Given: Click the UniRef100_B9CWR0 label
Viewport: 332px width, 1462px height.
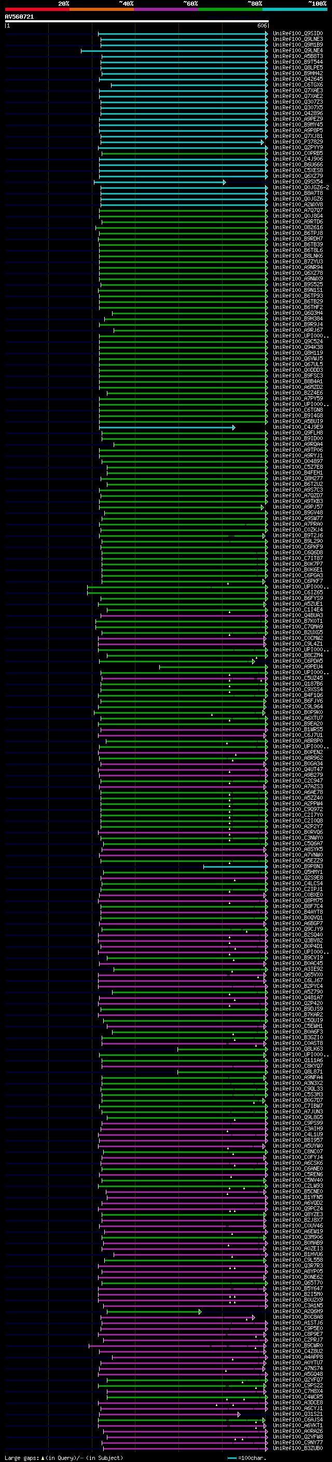Looking at the screenshot, I should pos(297,1345).
